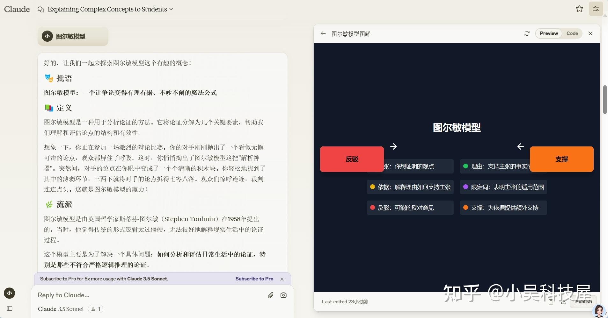Click the Reply to Claude input field
This screenshot has width=608, height=318.
[128, 295]
